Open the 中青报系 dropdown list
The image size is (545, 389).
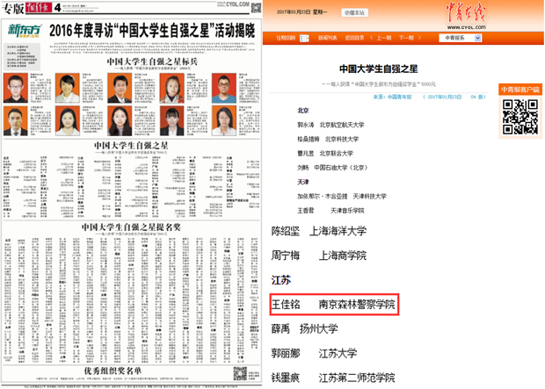(459, 39)
